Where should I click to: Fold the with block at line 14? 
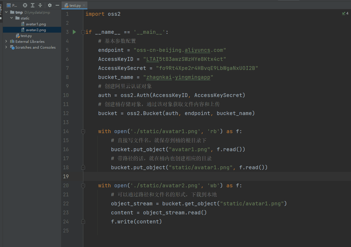[x=83, y=131]
